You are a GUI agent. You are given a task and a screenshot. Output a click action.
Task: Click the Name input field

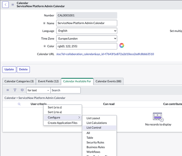[87, 23]
